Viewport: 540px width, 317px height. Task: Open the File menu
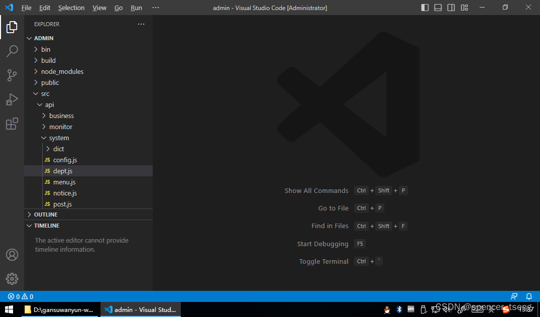coord(26,8)
